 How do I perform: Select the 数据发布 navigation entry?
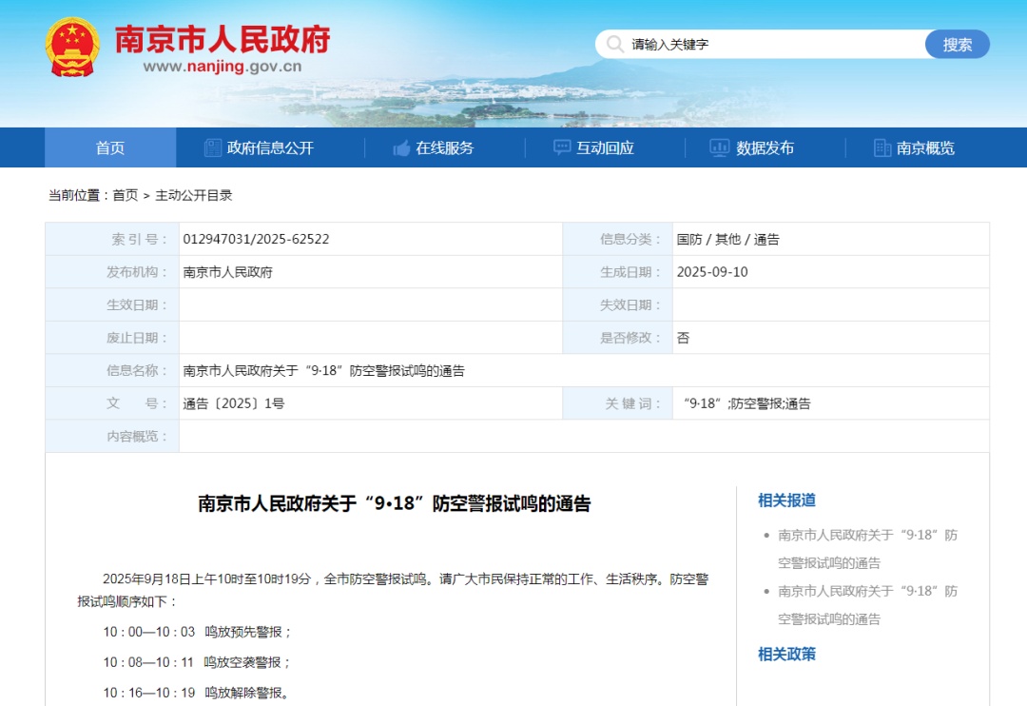click(765, 147)
